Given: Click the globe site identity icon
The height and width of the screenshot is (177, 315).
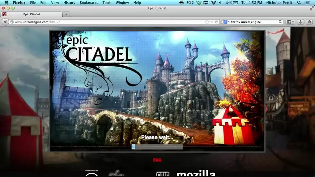Looking at the screenshot, I should tap(12, 22).
